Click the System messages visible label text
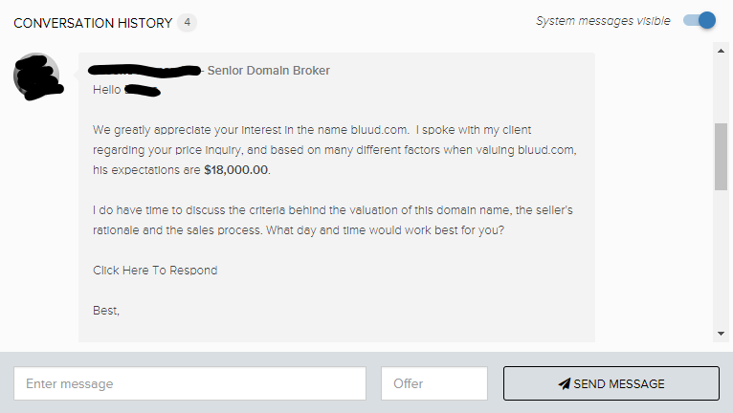 [x=603, y=21]
